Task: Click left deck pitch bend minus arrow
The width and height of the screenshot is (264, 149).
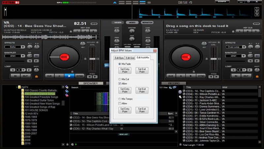Action: 89,77
